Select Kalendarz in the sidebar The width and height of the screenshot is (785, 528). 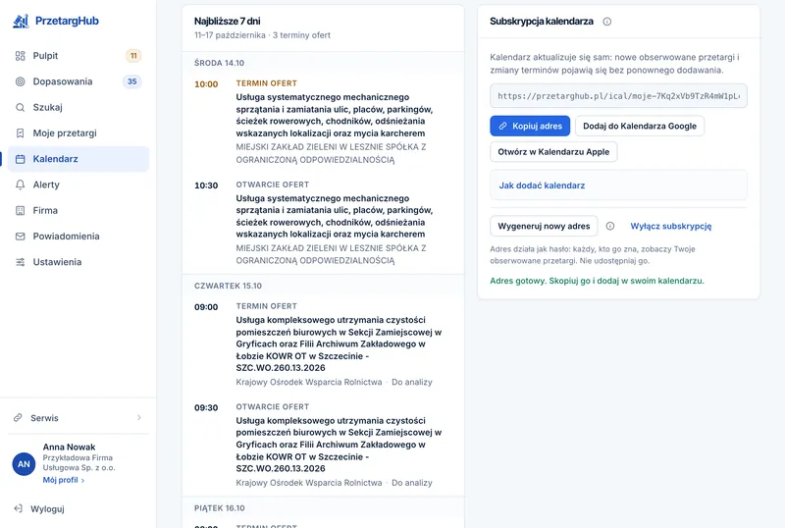click(78, 159)
